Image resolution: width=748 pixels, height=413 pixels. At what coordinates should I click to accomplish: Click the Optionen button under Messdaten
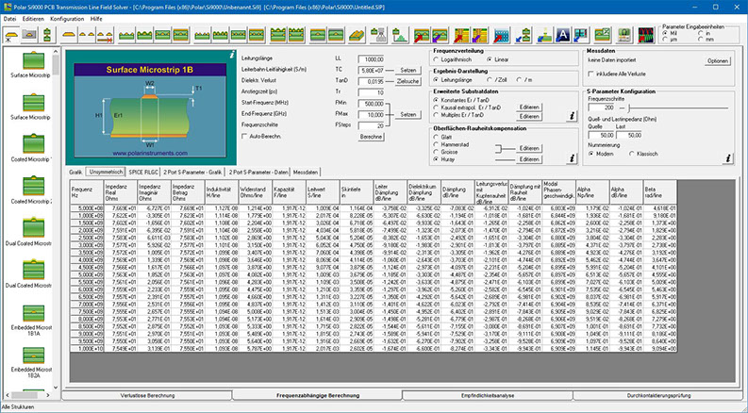click(x=718, y=61)
